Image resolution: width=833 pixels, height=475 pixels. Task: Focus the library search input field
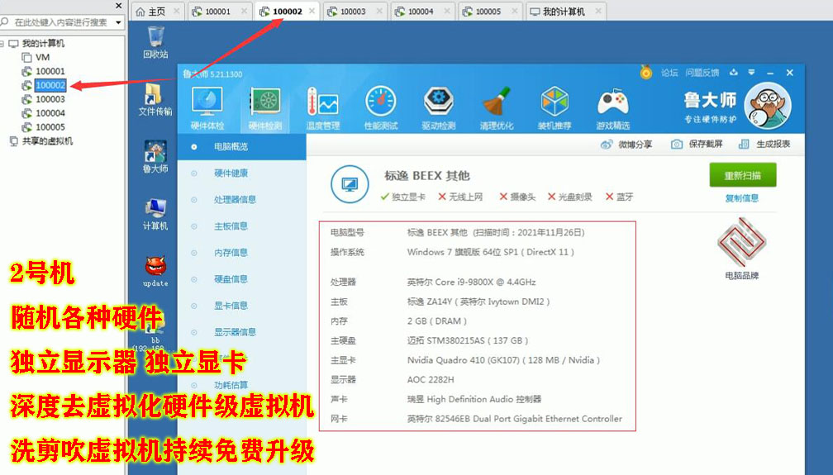(x=61, y=22)
